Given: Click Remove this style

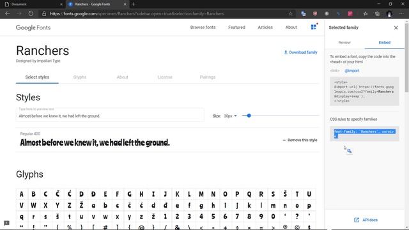Looking at the screenshot, I should [300, 140].
